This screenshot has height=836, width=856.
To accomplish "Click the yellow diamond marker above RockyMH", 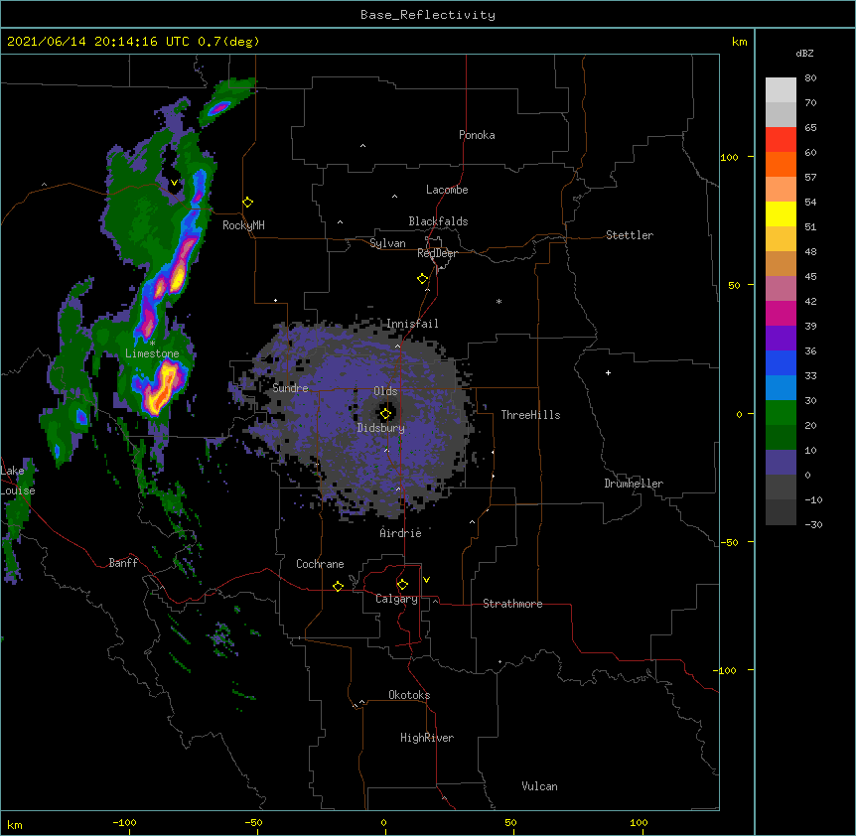I will [248, 203].
